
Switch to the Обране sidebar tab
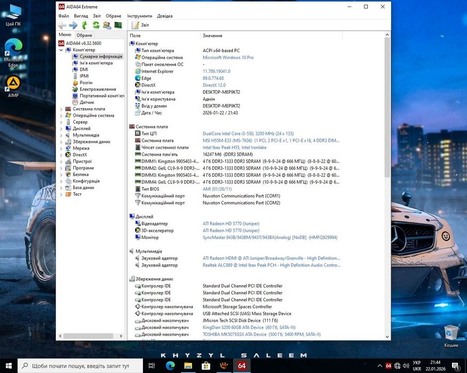84,35
